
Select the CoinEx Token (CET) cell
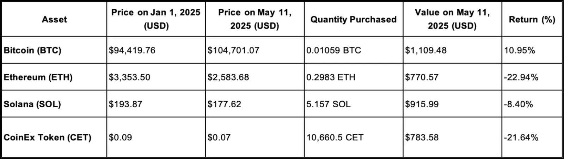pyautogui.click(x=54, y=137)
